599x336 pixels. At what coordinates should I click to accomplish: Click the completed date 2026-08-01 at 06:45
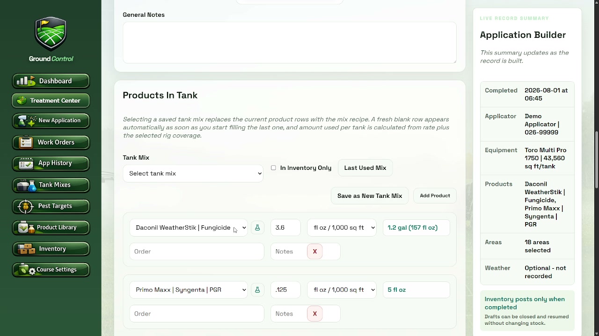click(546, 94)
